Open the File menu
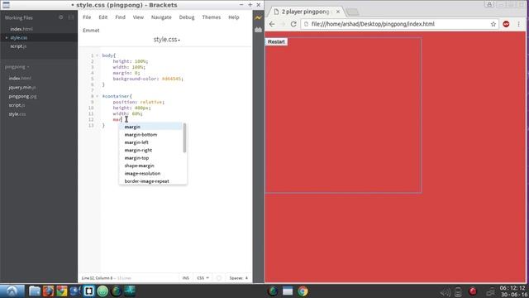Image resolution: width=529 pixels, height=298 pixels. 87,17
